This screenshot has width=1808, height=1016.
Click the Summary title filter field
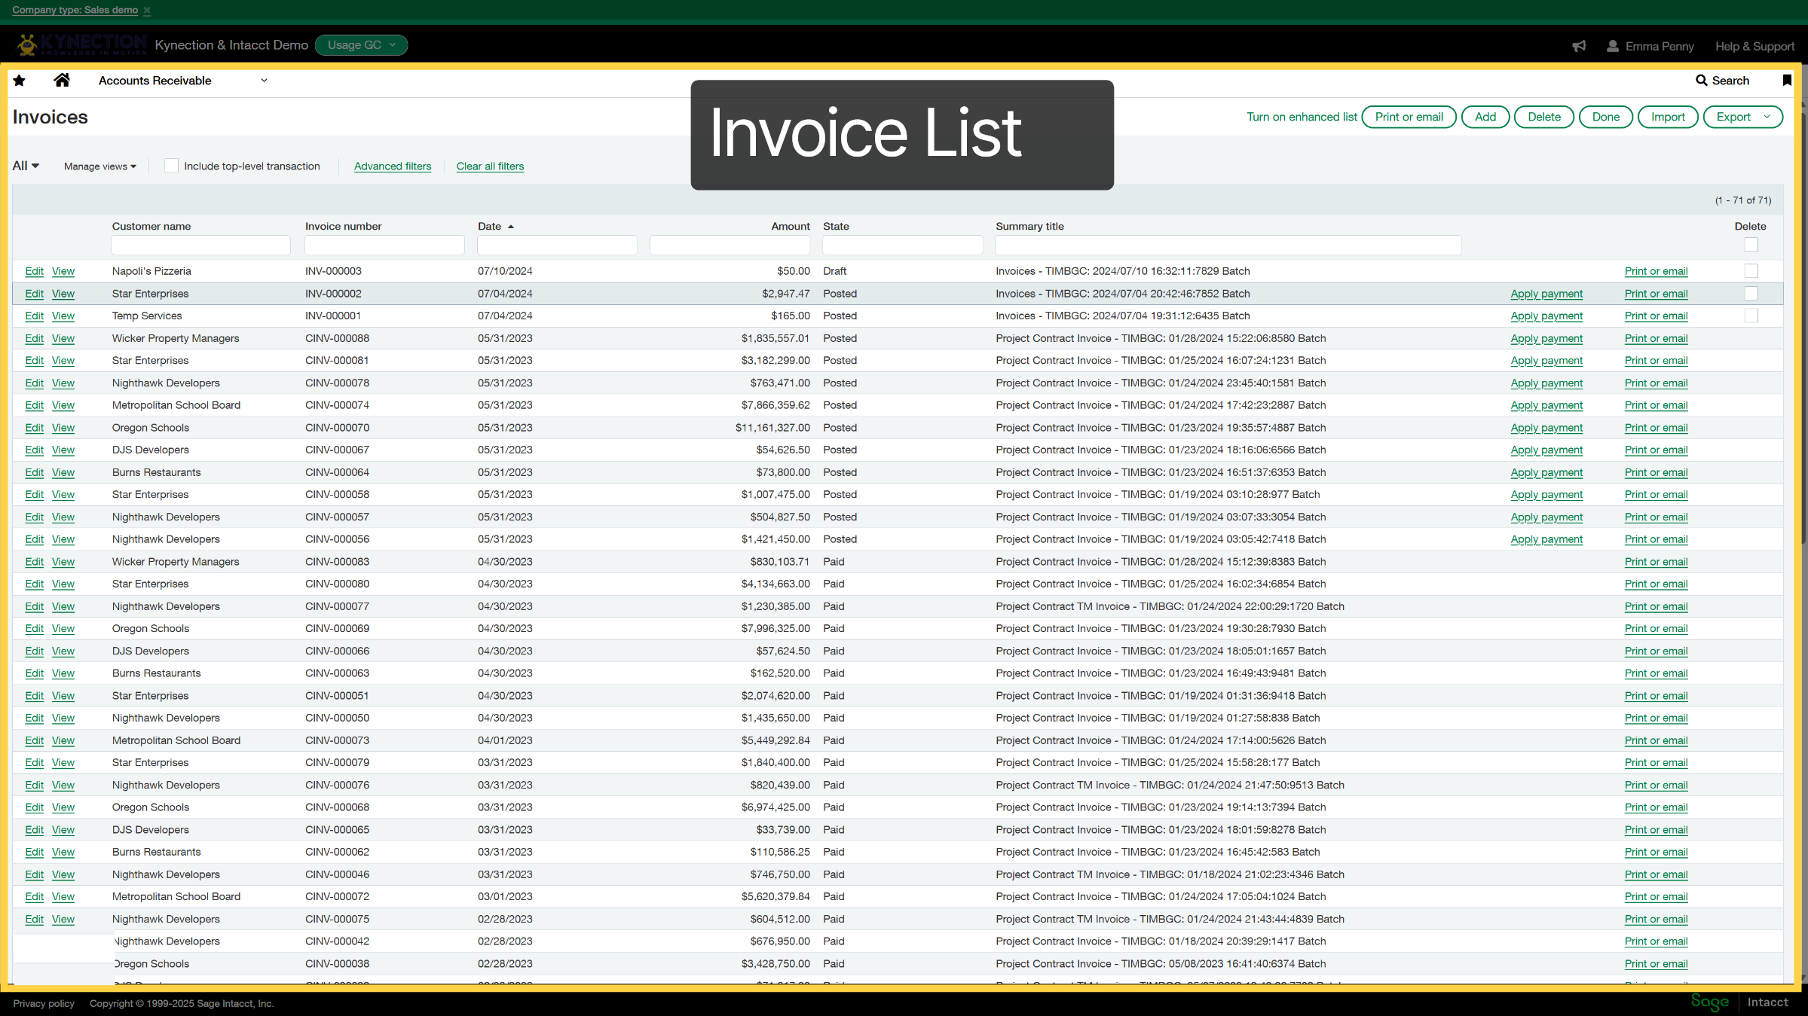tap(1228, 246)
